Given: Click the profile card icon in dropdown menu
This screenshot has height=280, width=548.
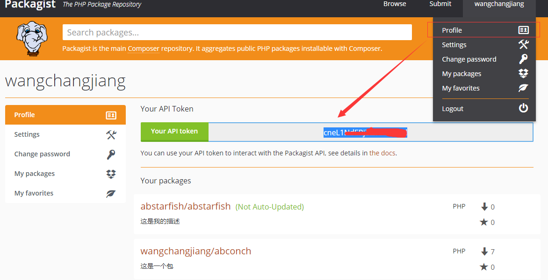Looking at the screenshot, I should pyautogui.click(x=523, y=30).
